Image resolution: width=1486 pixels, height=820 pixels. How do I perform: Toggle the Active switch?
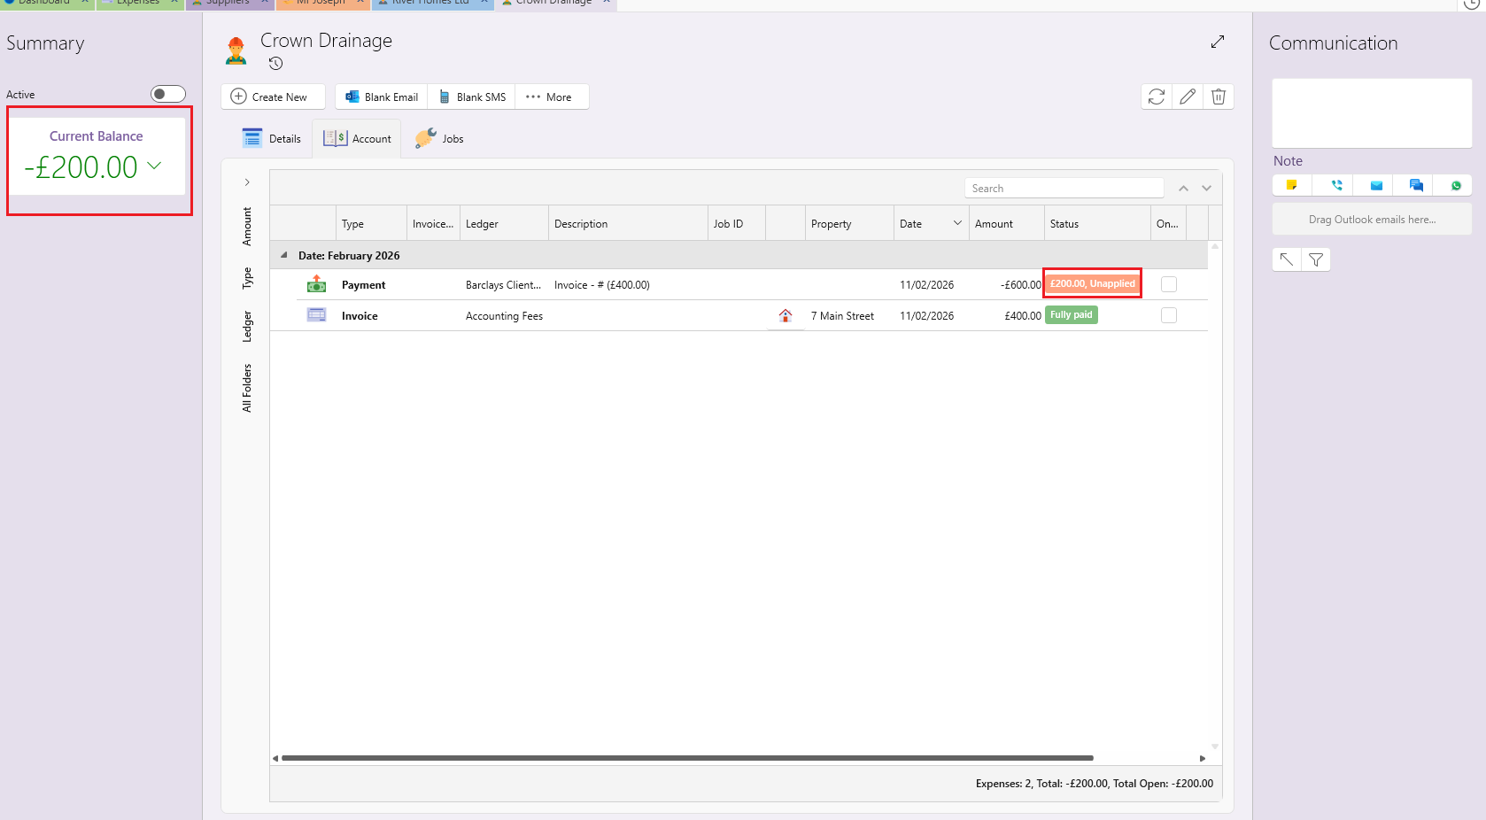tap(168, 94)
